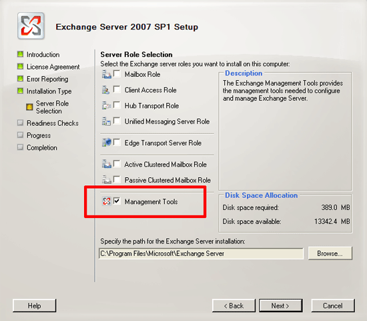Screen dimensions: 367x321
Task: Click the Server Role Selection page heading
Action: pyautogui.click(x=136, y=54)
